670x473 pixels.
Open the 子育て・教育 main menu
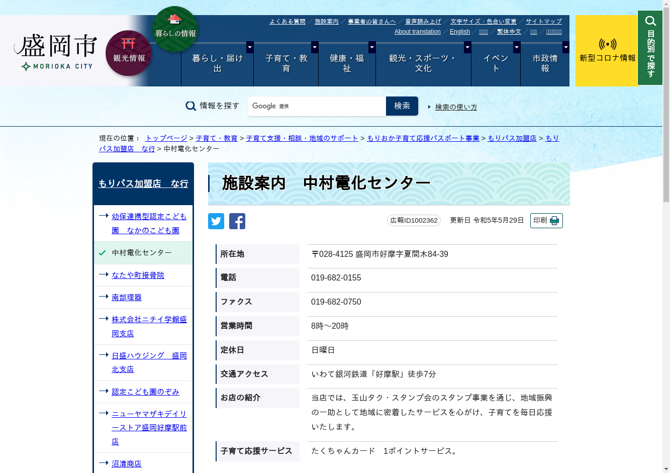click(286, 64)
